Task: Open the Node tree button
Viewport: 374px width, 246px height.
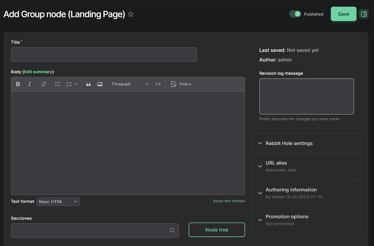Action: tap(217, 230)
